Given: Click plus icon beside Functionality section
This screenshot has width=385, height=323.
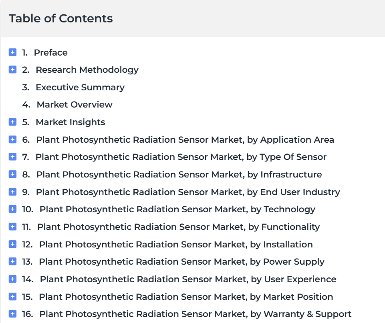Looking at the screenshot, I should tap(12, 227).
